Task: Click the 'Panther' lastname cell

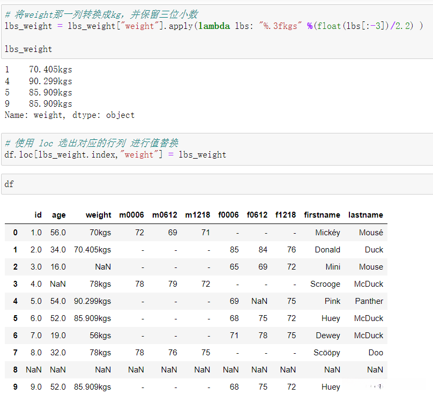Action: pyautogui.click(x=369, y=301)
